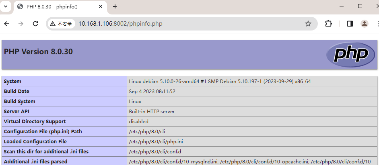Select the /etc/php/8.0/cli value
379x165 pixels.
click(147, 131)
